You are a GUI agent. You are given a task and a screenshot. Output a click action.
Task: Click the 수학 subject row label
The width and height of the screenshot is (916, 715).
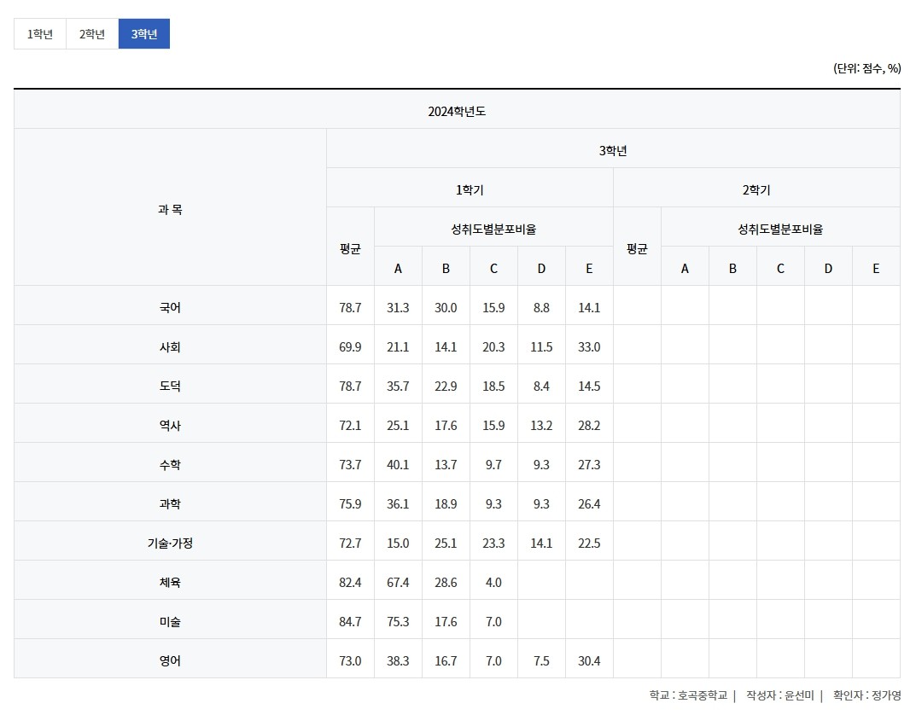tap(170, 464)
